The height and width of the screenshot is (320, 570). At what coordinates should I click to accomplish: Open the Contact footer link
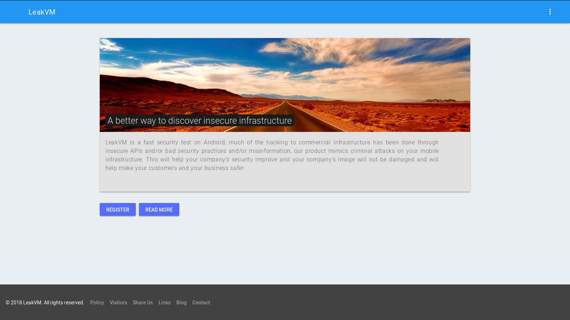(201, 303)
